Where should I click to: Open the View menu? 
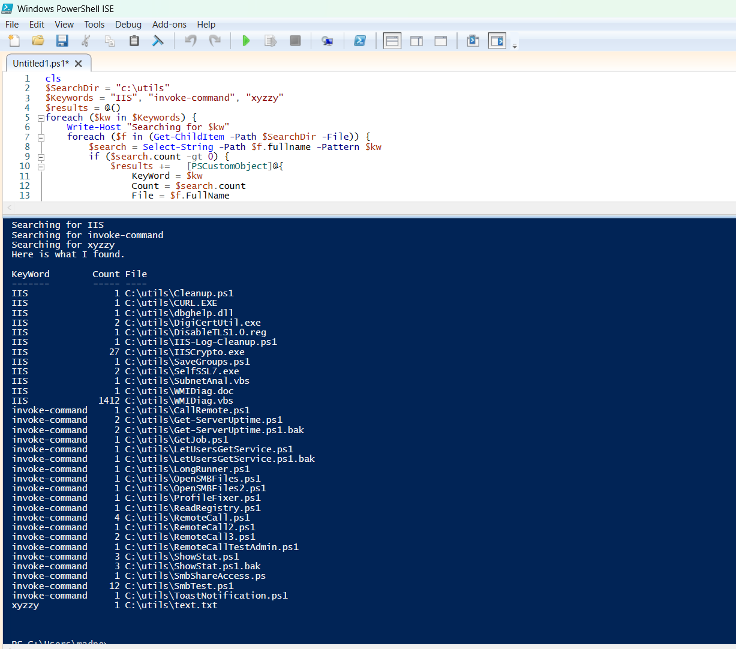(64, 25)
